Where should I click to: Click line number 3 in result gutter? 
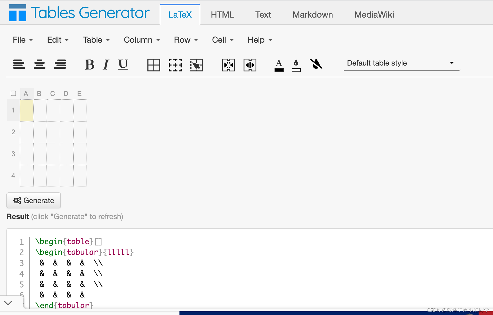[22, 263]
